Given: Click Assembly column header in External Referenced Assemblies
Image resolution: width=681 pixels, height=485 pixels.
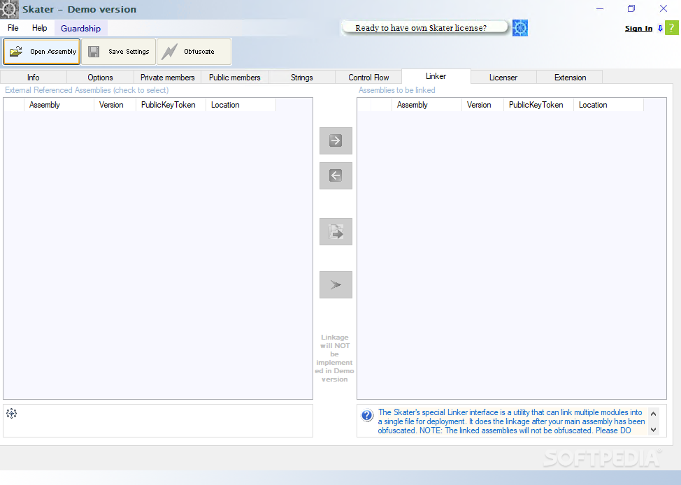Looking at the screenshot, I should tap(59, 105).
